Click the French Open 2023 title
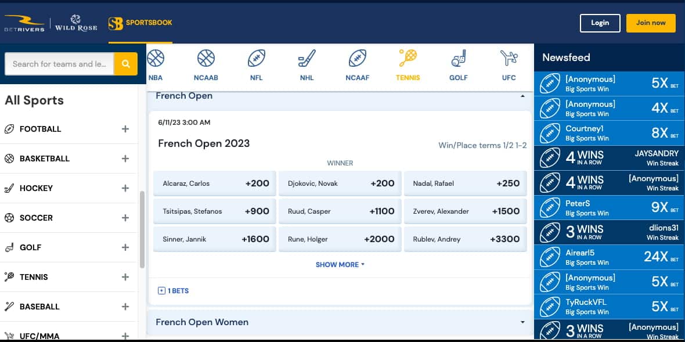 point(204,143)
